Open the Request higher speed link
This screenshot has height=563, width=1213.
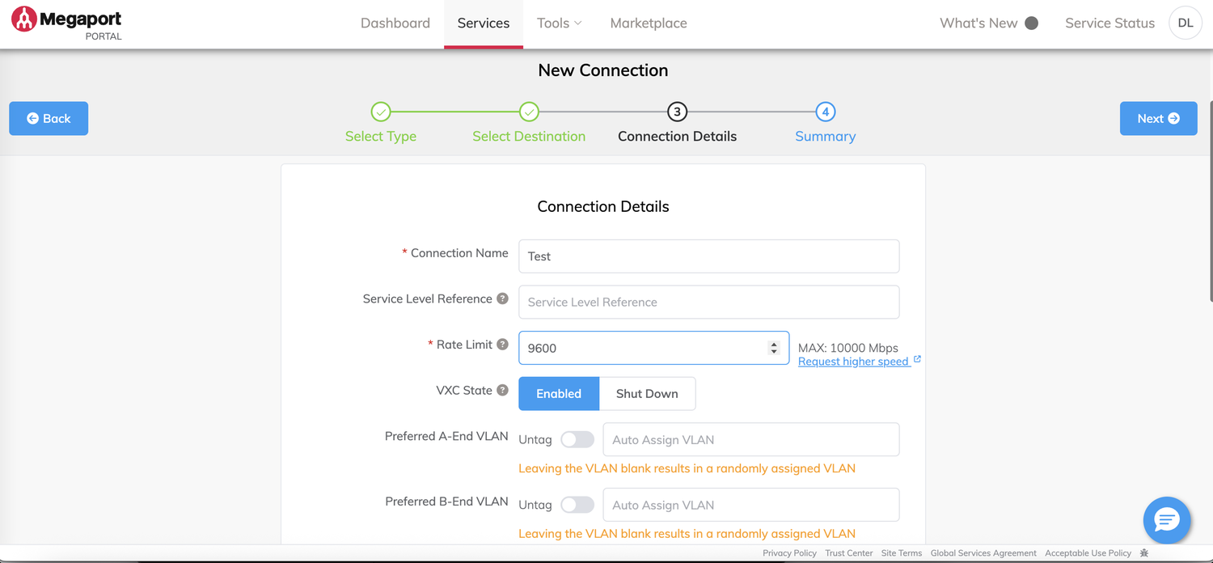click(x=859, y=362)
